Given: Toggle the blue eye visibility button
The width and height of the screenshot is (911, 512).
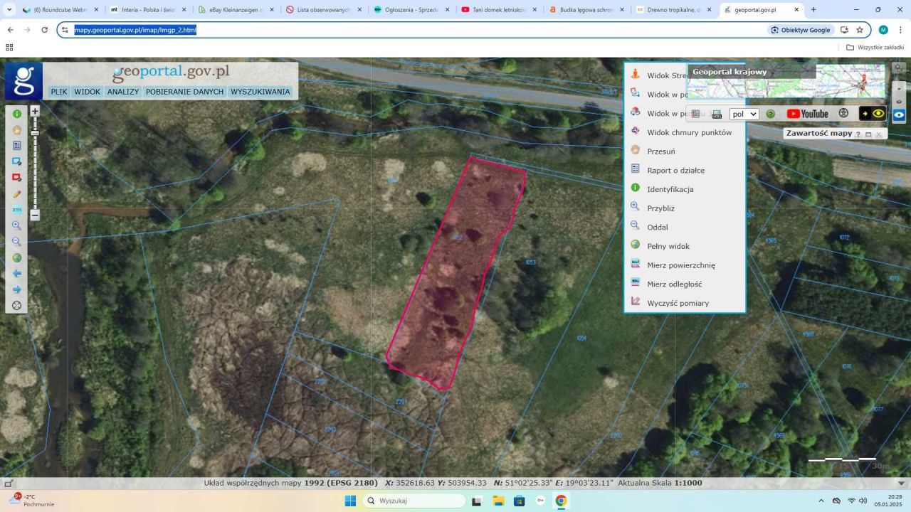Looking at the screenshot, I should coord(900,114).
